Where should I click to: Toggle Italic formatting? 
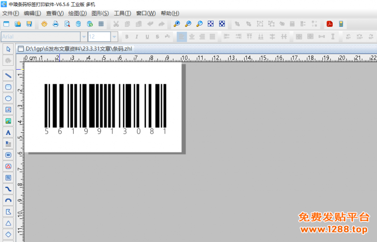point(137,37)
